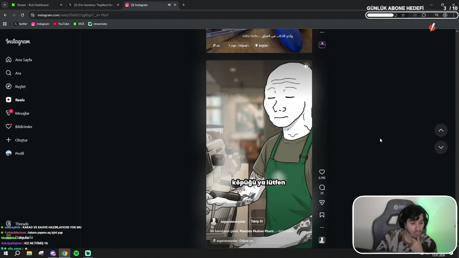Screen dimensions: 459x258
Task: Click the 3.795 like count
Action: click(322, 178)
